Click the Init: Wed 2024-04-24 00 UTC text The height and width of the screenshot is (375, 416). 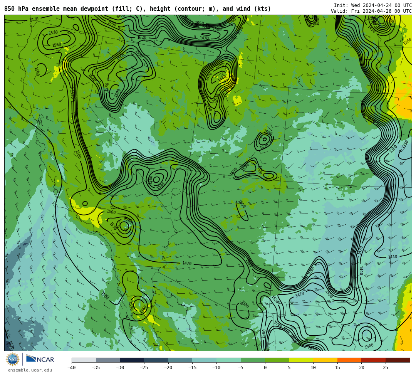coord(373,5)
